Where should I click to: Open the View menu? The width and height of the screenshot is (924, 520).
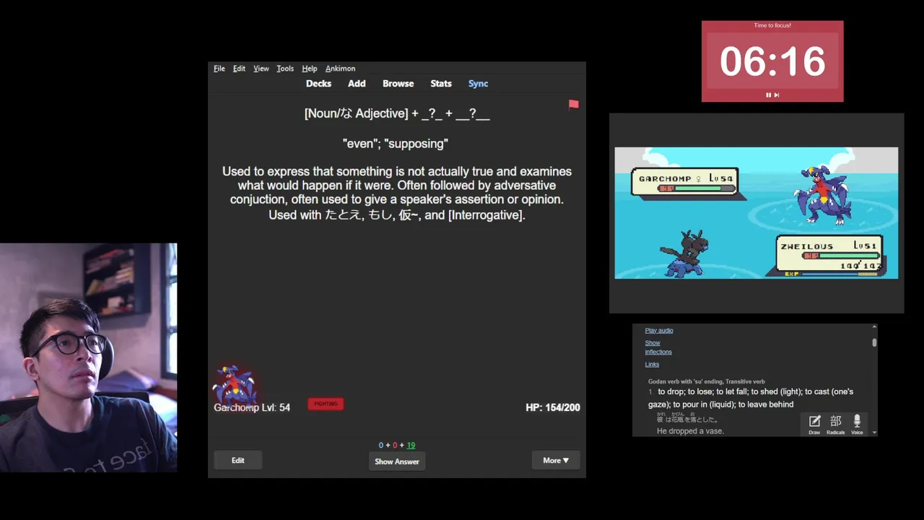click(261, 69)
